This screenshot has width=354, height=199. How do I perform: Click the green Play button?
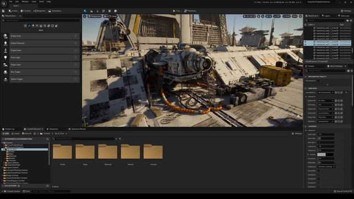point(176,11)
